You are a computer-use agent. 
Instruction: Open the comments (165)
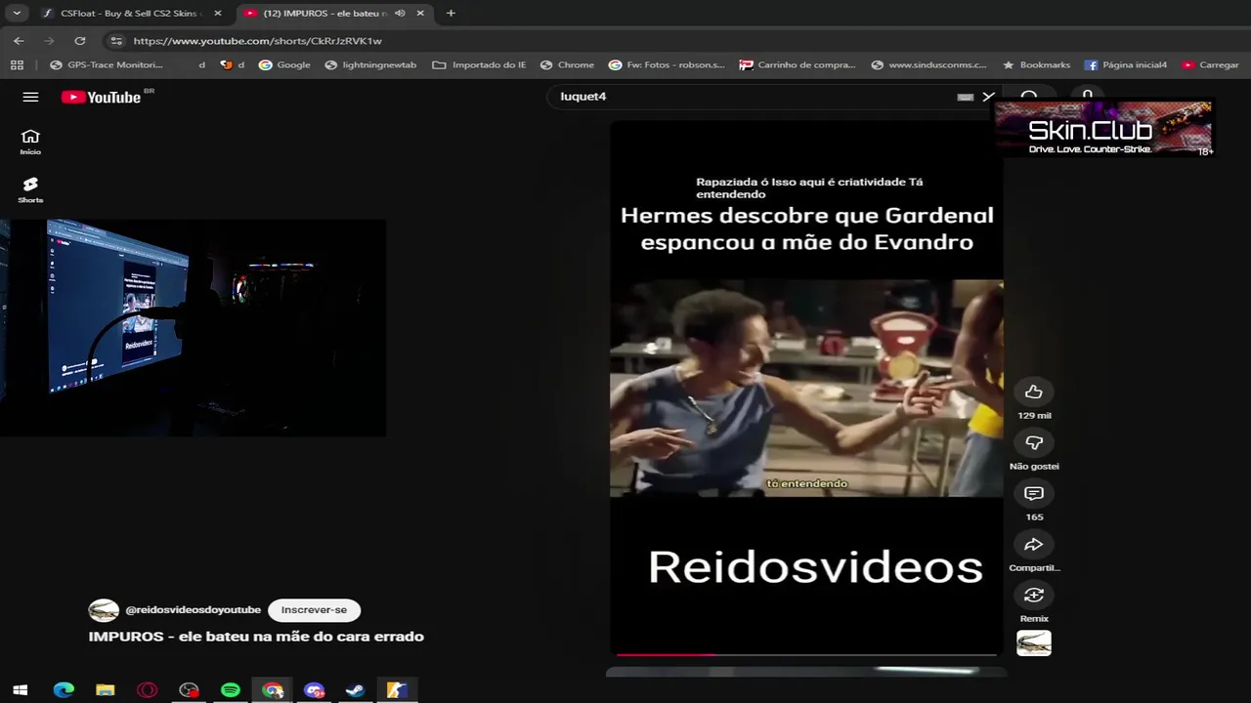(x=1034, y=493)
